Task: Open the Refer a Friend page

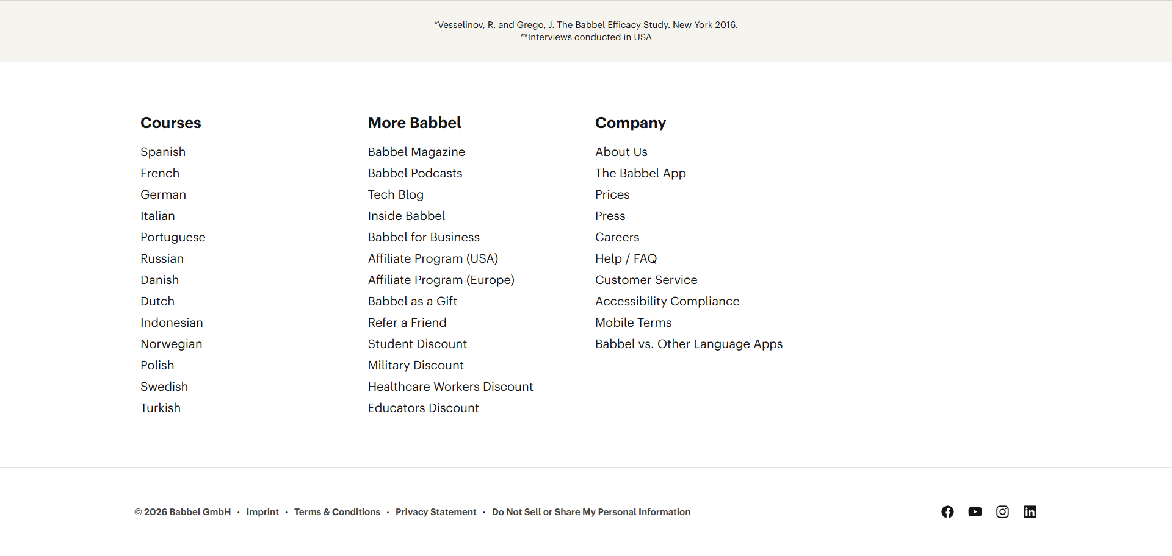Action: click(x=407, y=323)
